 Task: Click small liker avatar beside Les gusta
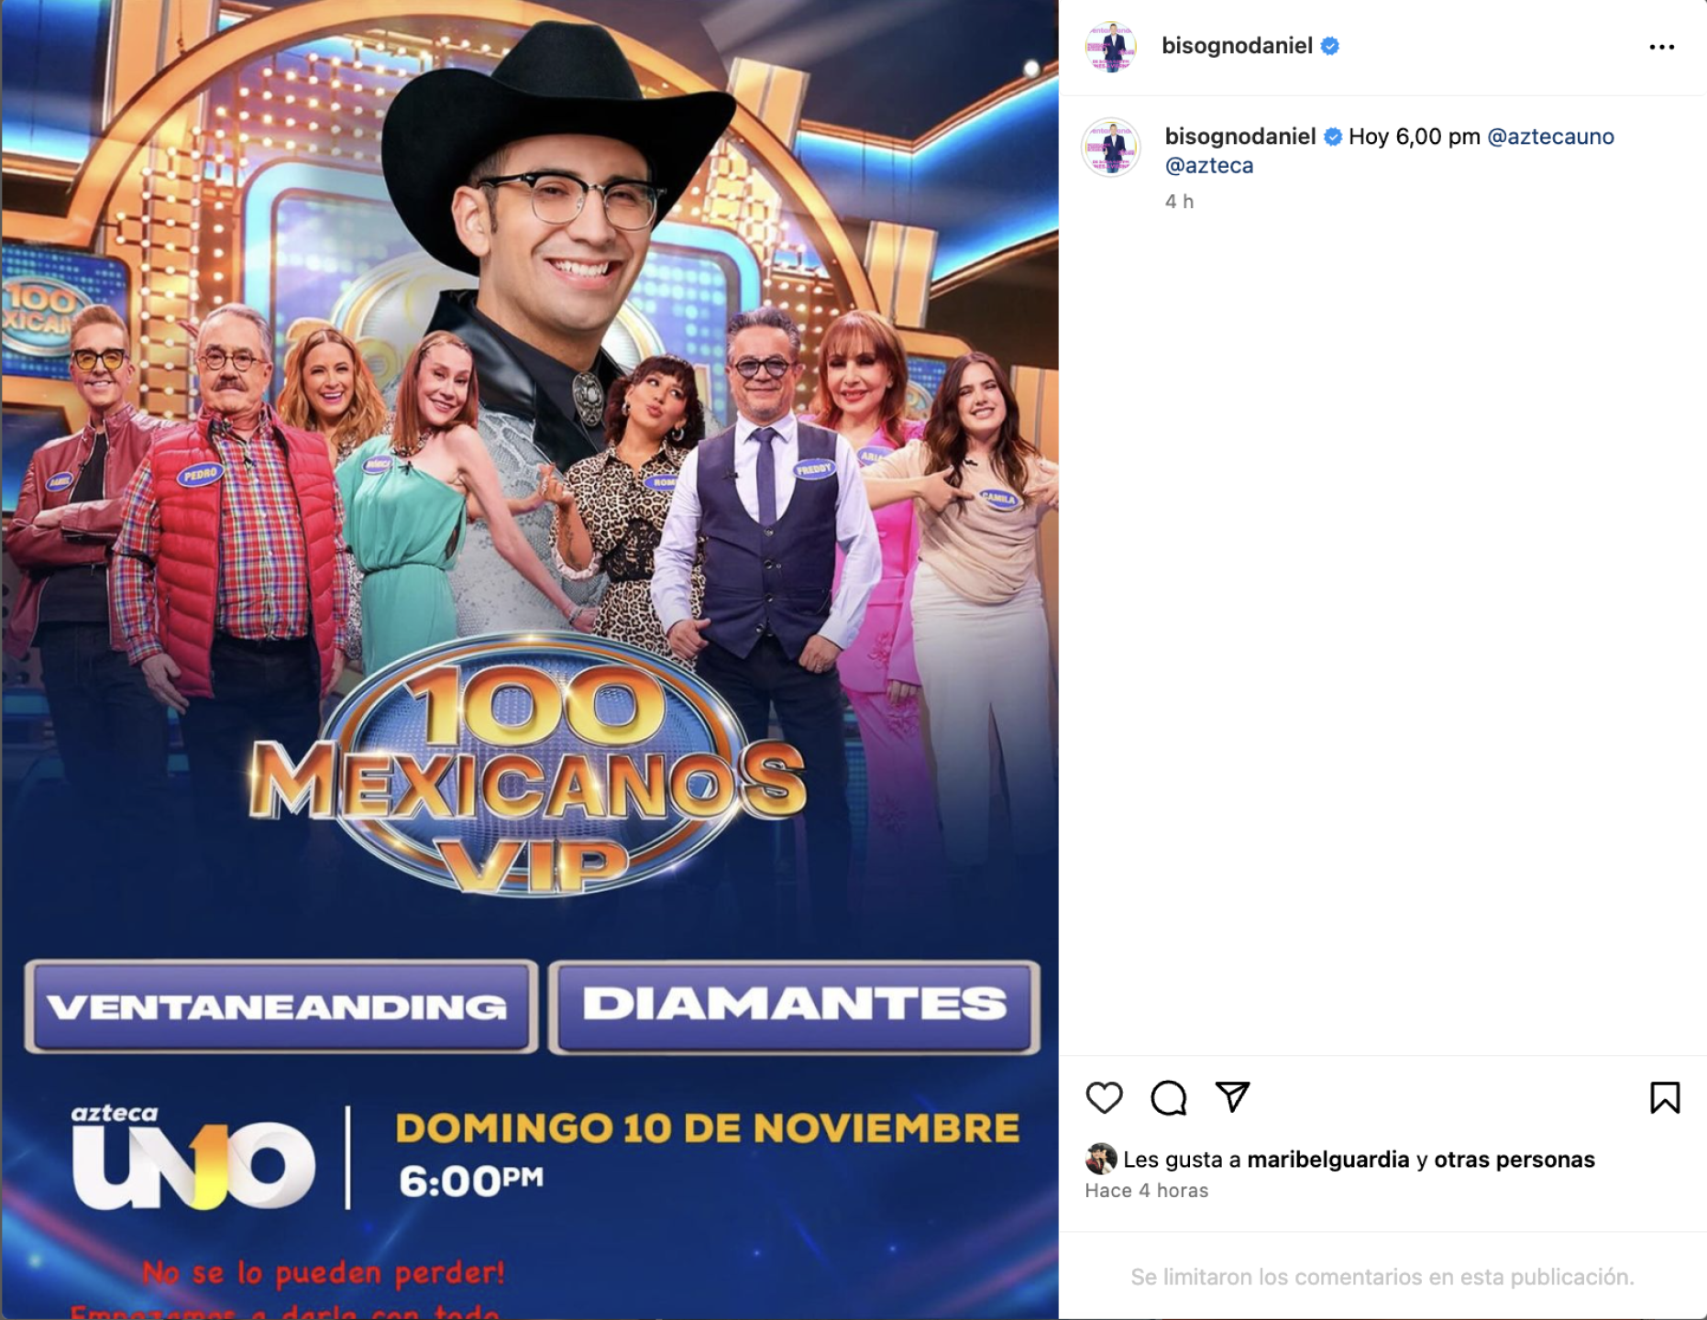tap(1100, 1159)
